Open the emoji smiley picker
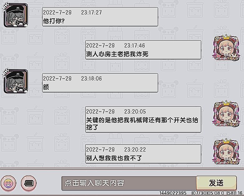The height and width of the screenshot is (196, 244). 8,183
